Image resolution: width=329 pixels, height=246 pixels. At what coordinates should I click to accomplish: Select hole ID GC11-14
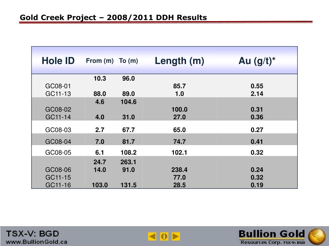coord(58,117)
